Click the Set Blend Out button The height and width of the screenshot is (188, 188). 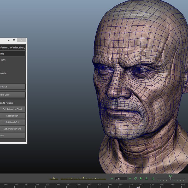[x=13, y=122]
